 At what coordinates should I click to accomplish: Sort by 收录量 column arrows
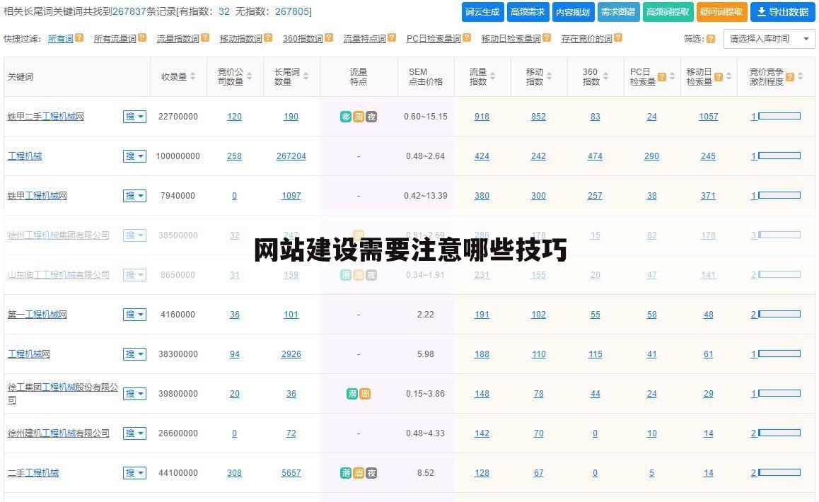point(193,76)
